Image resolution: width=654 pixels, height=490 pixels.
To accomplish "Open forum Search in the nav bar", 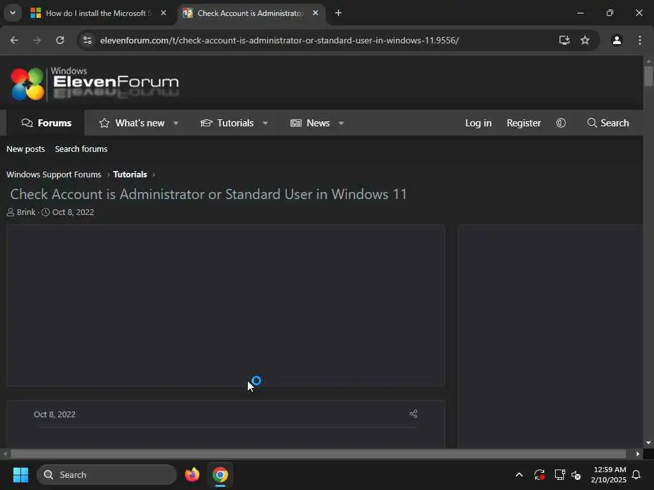I will pos(608,123).
